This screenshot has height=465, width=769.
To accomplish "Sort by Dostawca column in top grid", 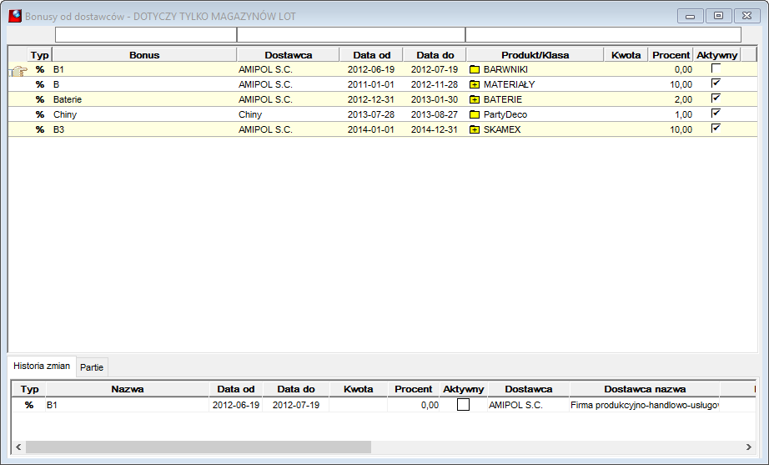I will tap(289, 55).
